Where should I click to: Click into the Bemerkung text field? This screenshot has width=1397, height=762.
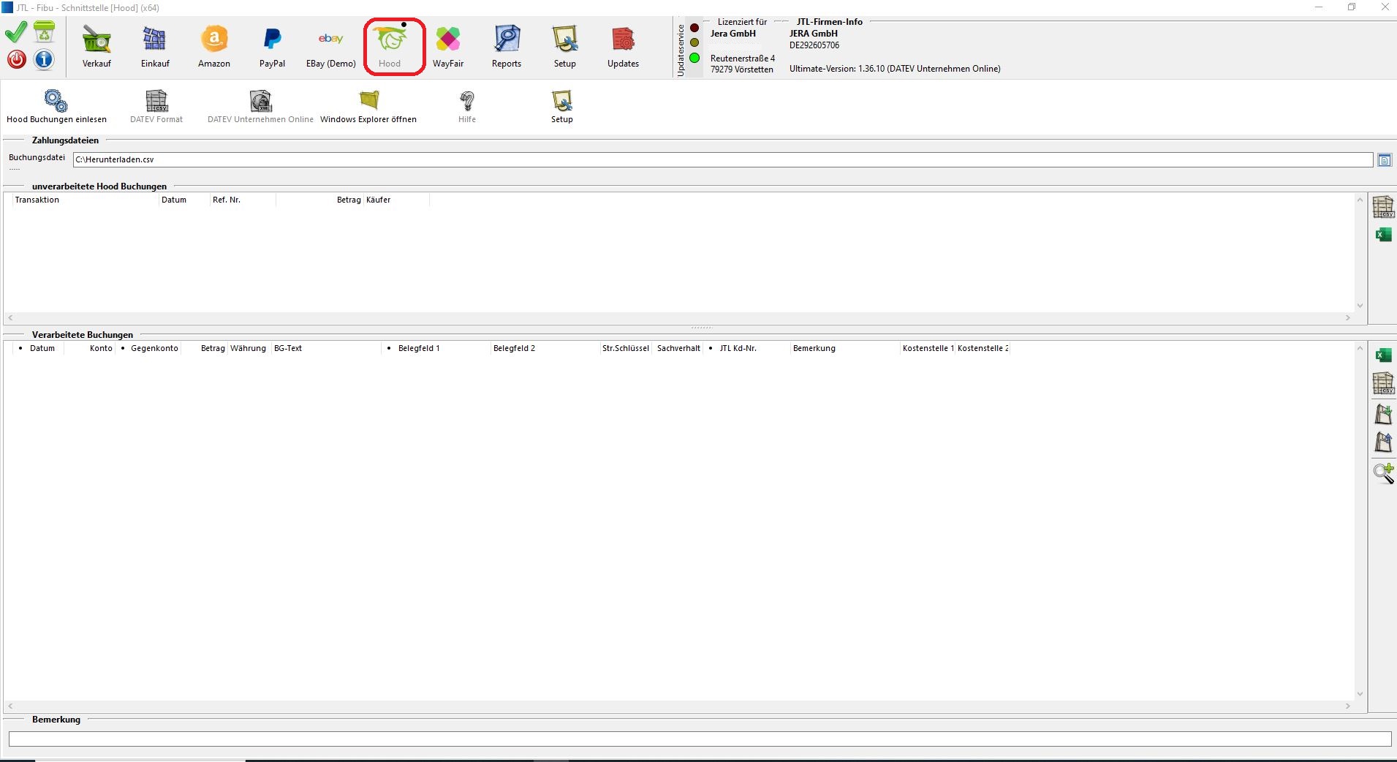[x=700, y=739]
